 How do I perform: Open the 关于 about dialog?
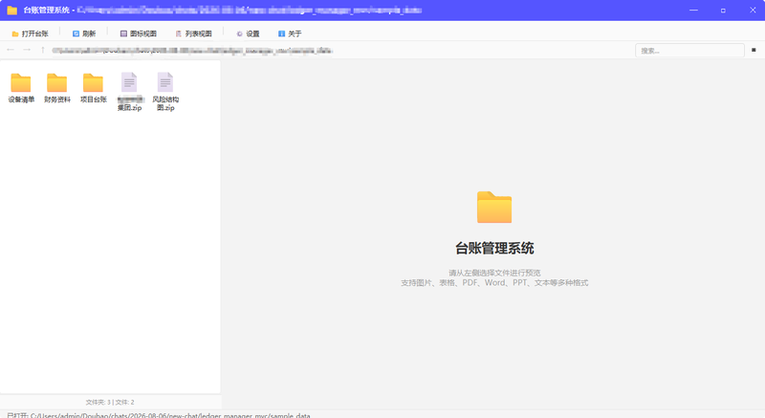pyautogui.click(x=290, y=33)
